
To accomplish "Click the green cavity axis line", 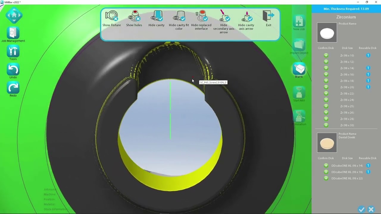I will (x=170, y=110).
